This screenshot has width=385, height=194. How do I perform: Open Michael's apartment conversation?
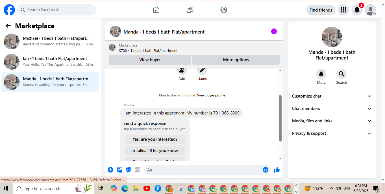(50, 41)
